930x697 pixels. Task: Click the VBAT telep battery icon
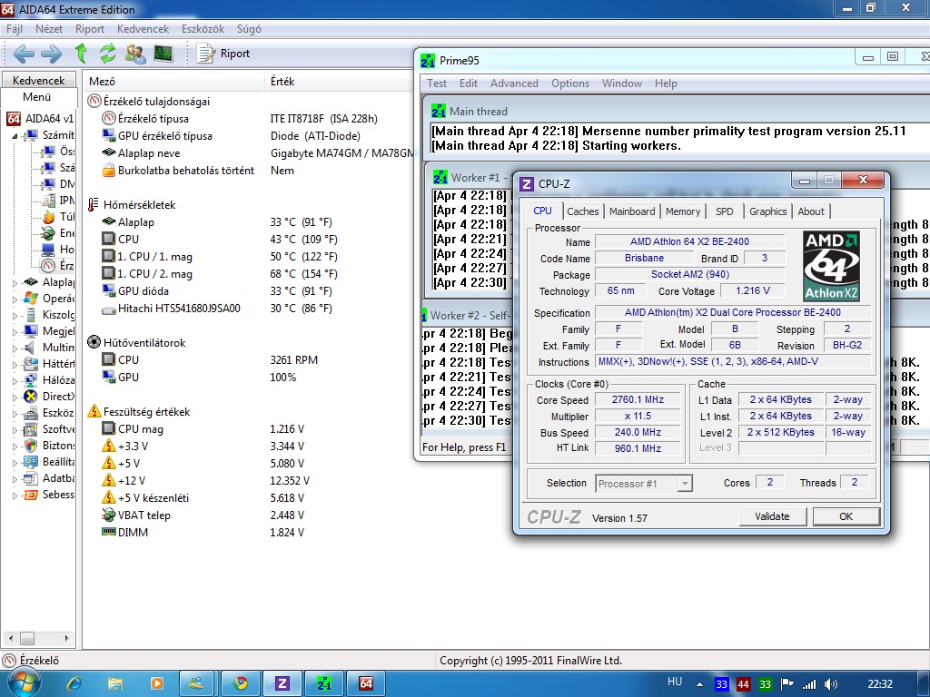pyautogui.click(x=109, y=515)
